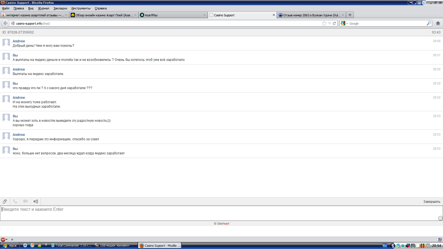Open a new tab with the plus button

(x=350, y=15)
